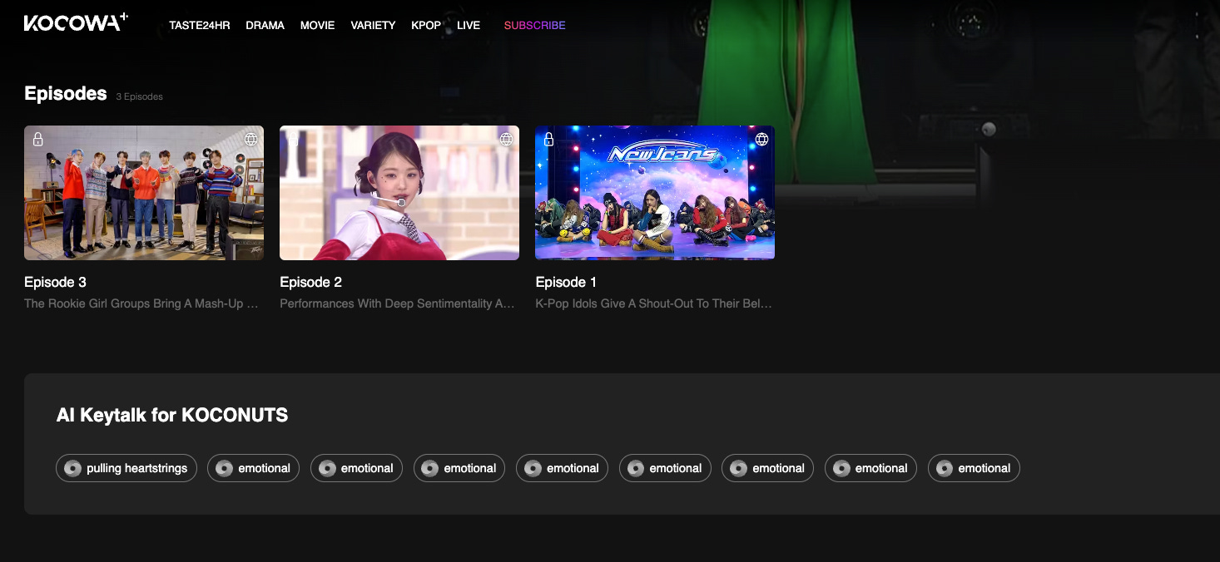1220x562 pixels.
Task: Click the pink SUBSCRIBE link
Action: click(x=534, y=26)
